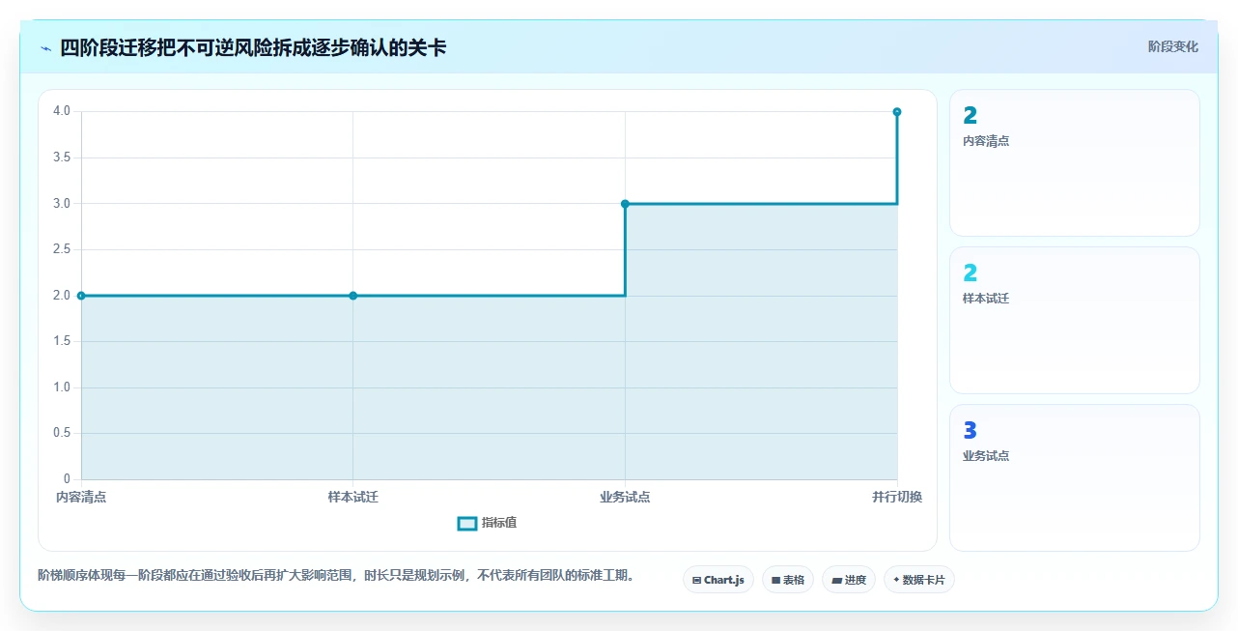The height and width of the screenshot is (631, 1238).
Task: Click the data point at 业务试点 value 3.0
Action: [625, 204]
